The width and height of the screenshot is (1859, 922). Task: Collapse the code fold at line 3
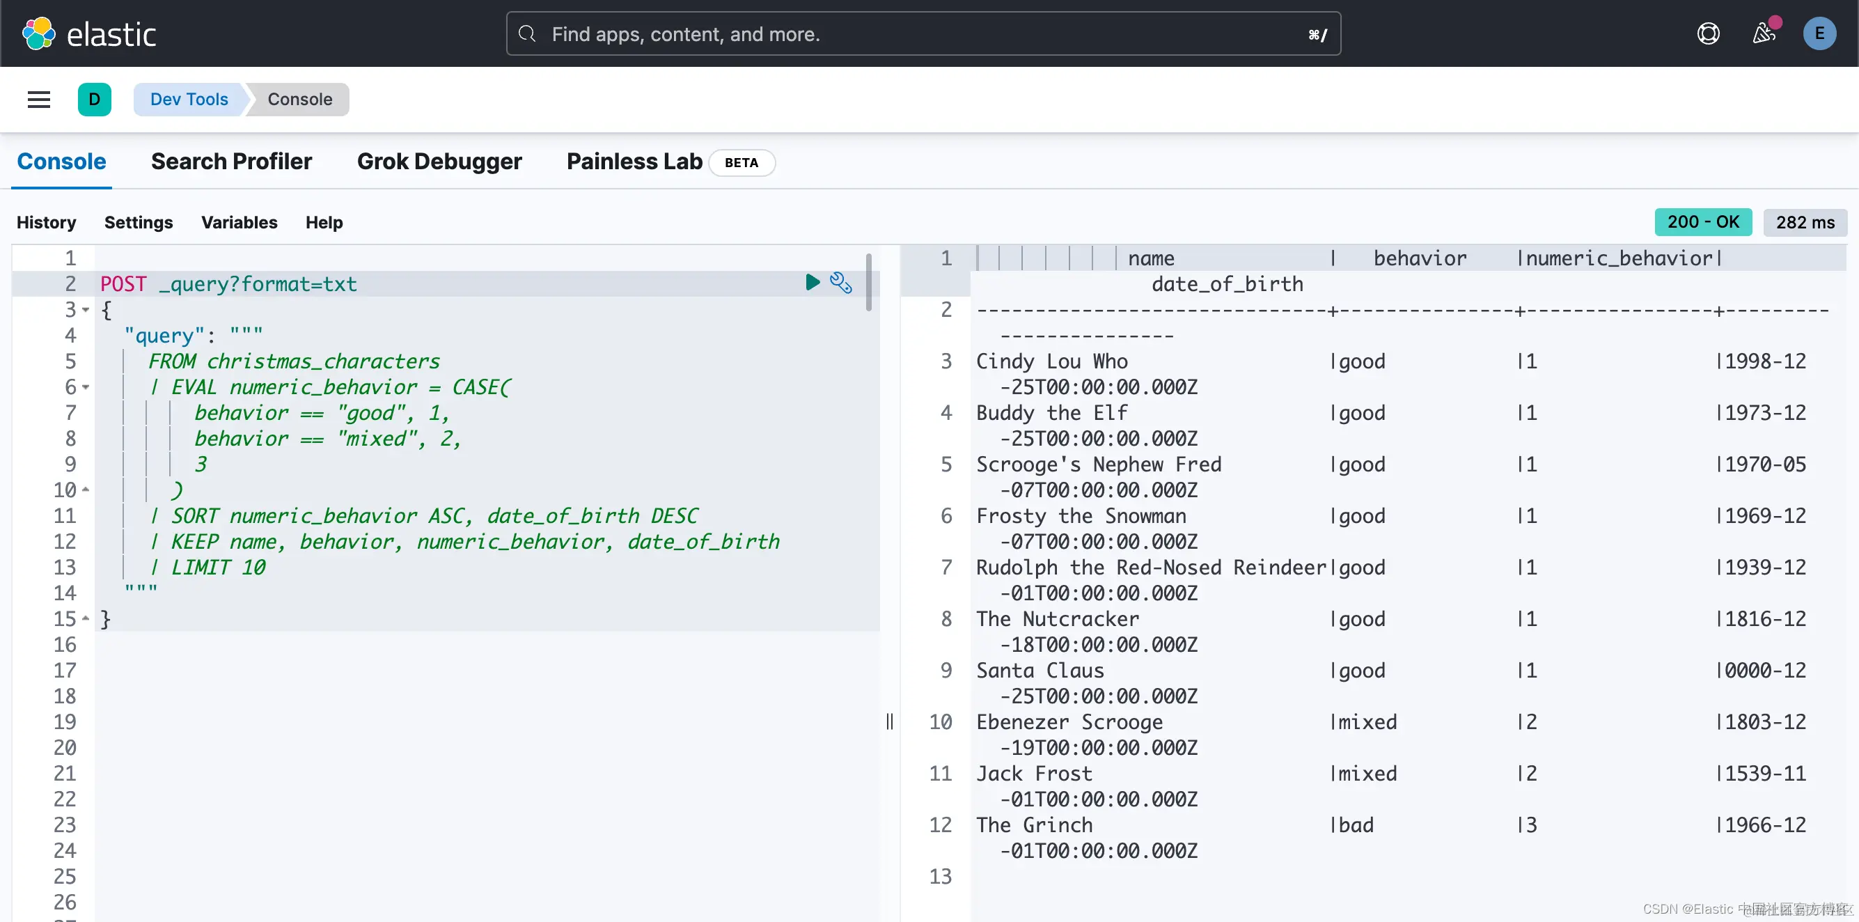(86, 310)
